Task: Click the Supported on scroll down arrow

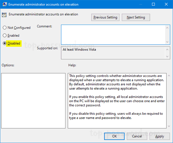Action: click(x=168, y=57)
